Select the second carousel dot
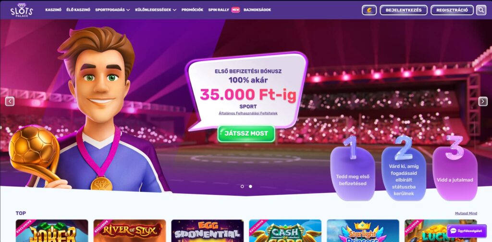492x242 pixels. coord(250,186)
